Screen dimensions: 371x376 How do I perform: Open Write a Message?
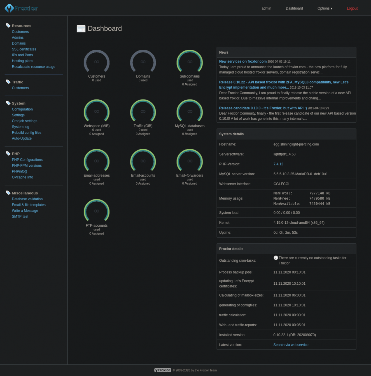click(25, 210)
